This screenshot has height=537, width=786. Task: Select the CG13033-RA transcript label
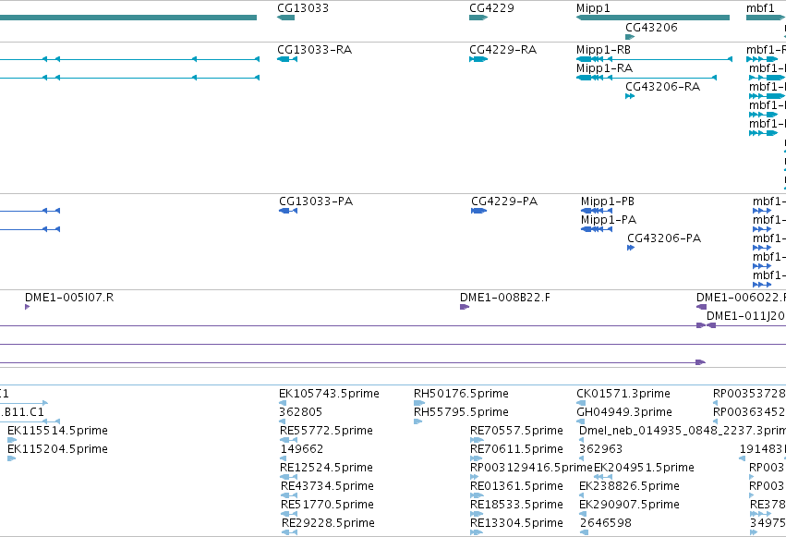[x=314, y=50]
